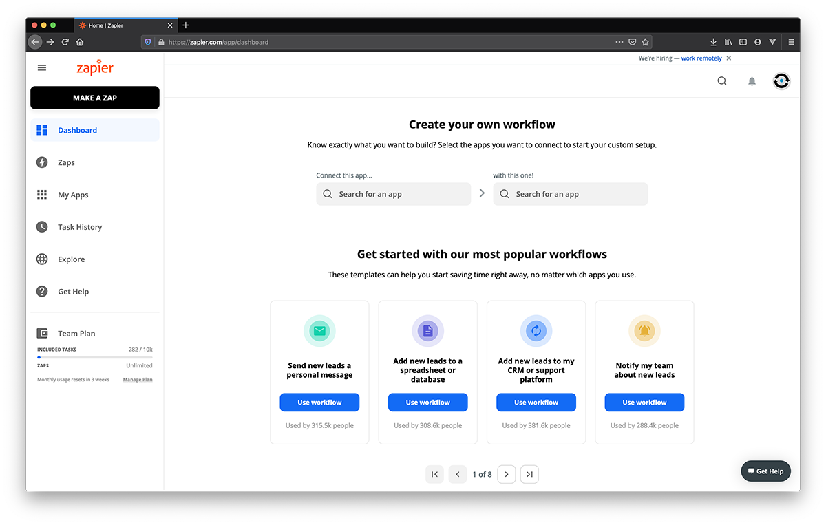Click the '1 of 8' page indicator
Screen dimensions: 826x525
482,474
